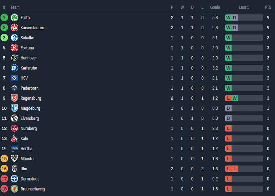Open the Paderborn team page
275x196 pixels.
[x=29, y=88]
